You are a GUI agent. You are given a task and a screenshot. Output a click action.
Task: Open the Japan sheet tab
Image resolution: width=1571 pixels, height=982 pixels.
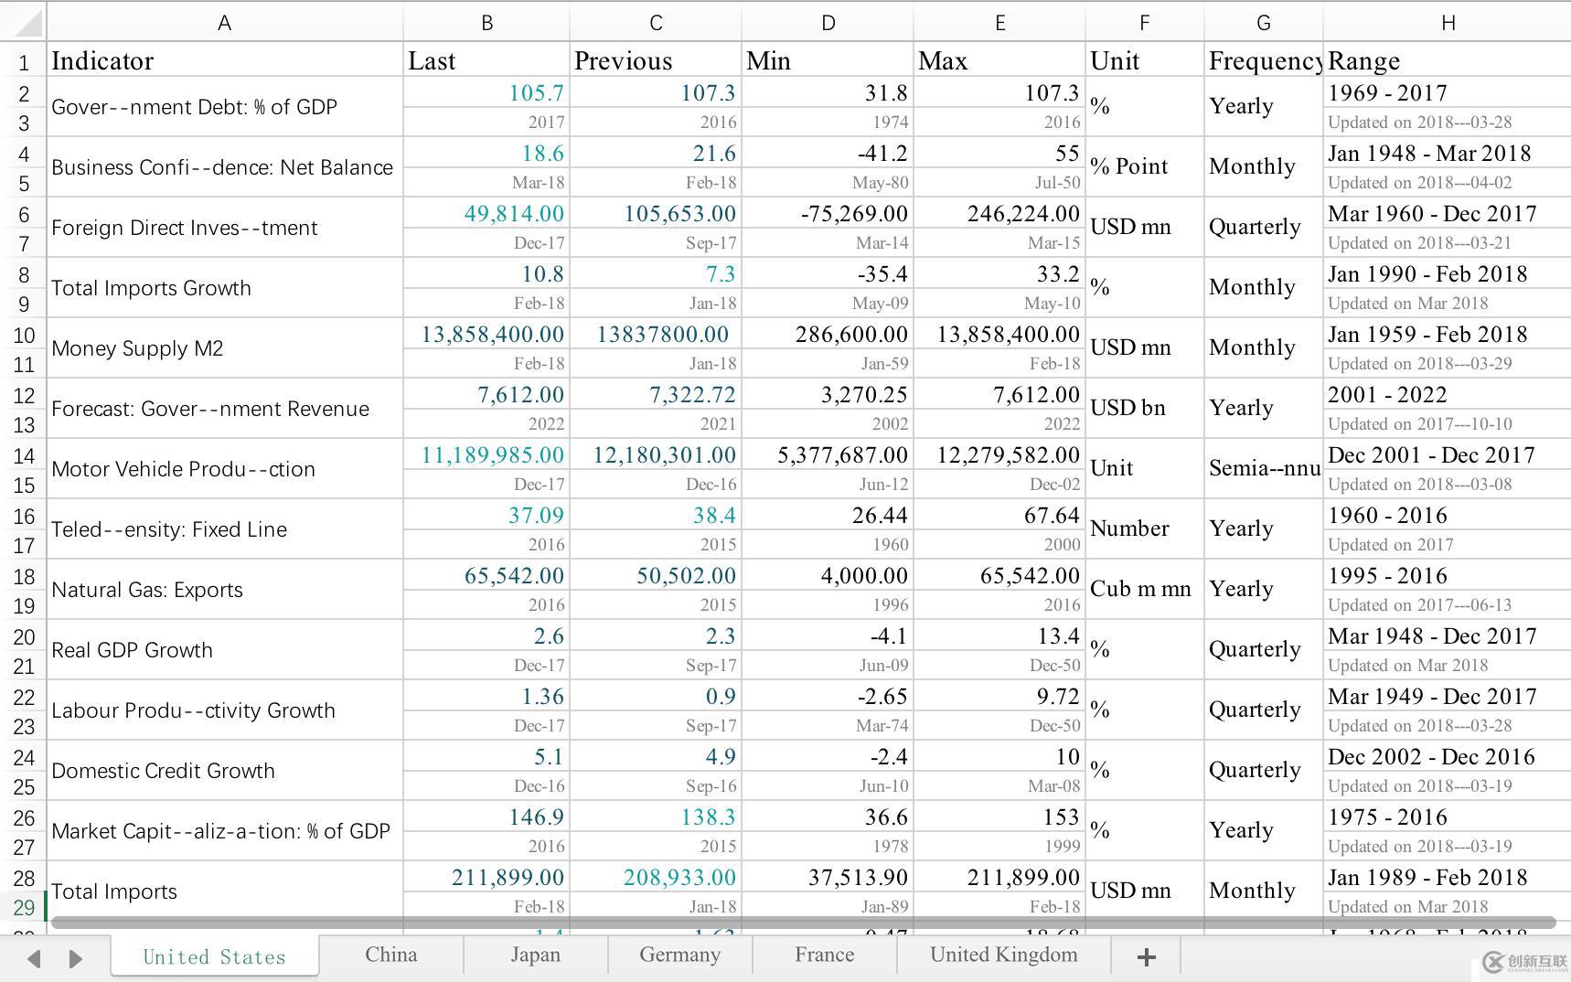click(535, 955)
